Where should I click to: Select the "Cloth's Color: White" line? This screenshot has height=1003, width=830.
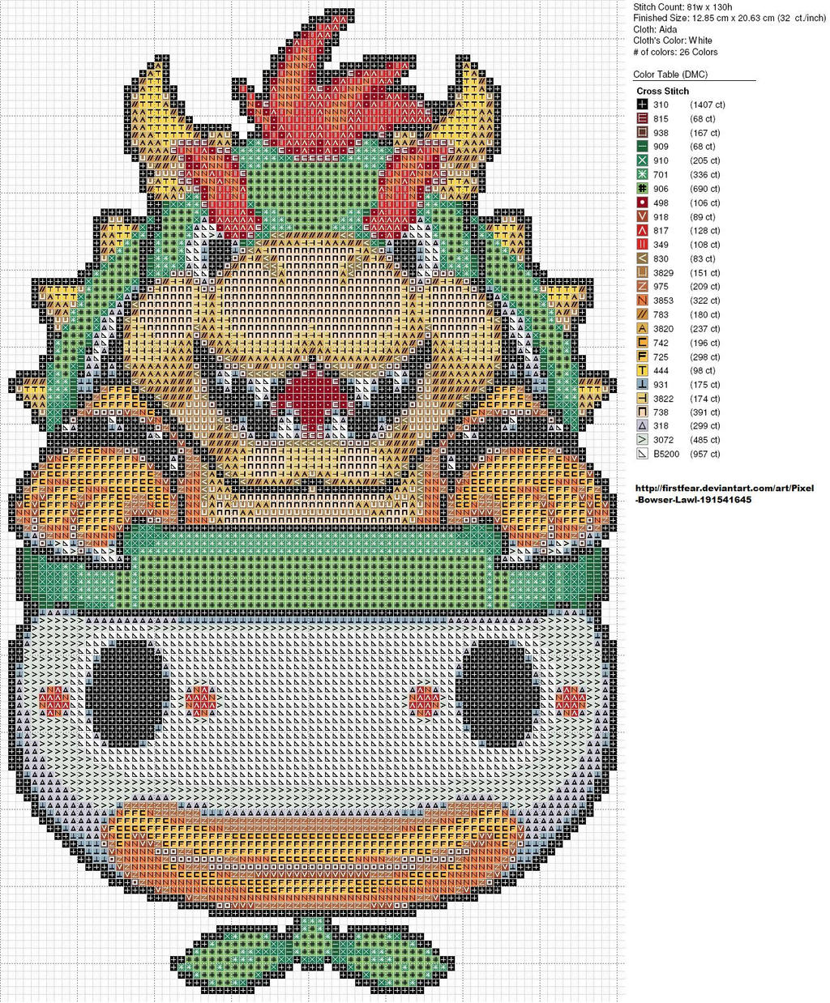pyautogui.click(x=673, y=41)
